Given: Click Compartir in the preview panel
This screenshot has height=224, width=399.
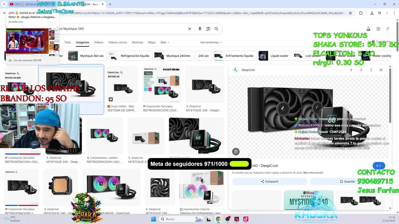Looking at the screenshot, I should pyautogui.click(x=270, y=181).
